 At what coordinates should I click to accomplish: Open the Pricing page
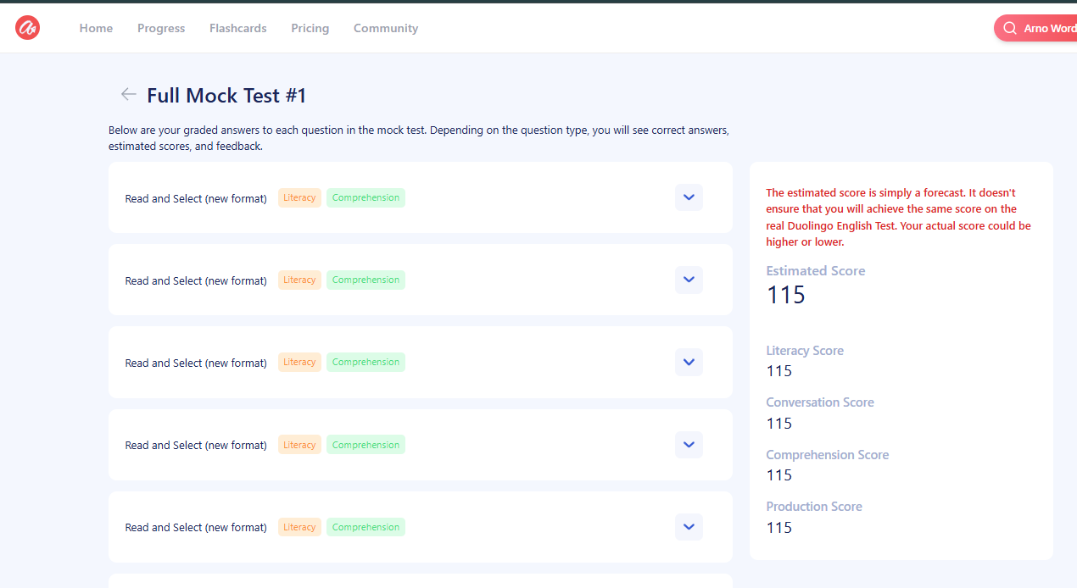[310, 28]
